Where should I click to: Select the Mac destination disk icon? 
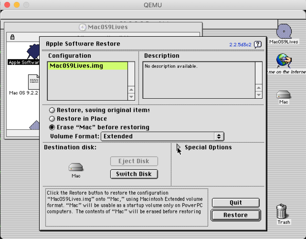pyautogui.click(x=76, y=167)
